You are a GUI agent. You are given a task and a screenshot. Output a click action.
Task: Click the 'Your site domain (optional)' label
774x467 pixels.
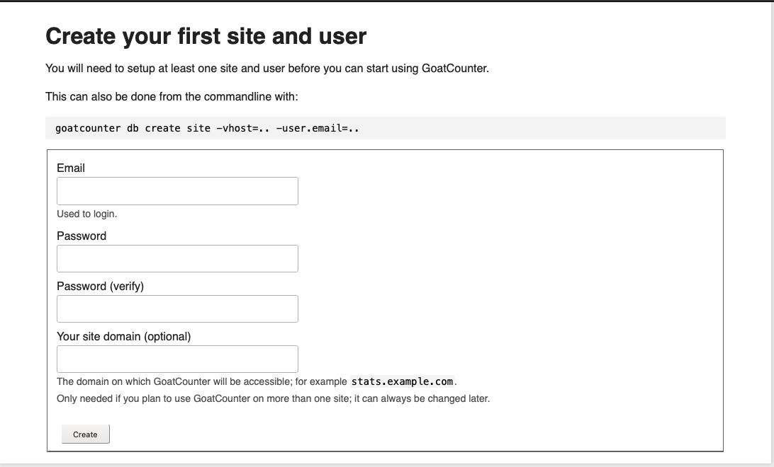pyautogui.click(x=124, y=337)
